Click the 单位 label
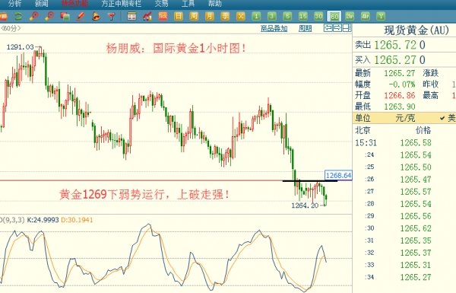Image resolution: width=456 pixels, height=293 pixels. click(x=363, y=118)
